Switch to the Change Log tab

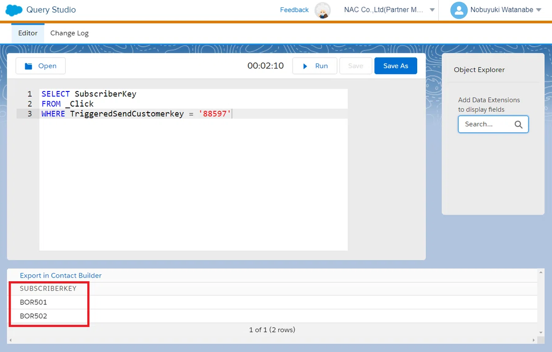coord(69,33)
